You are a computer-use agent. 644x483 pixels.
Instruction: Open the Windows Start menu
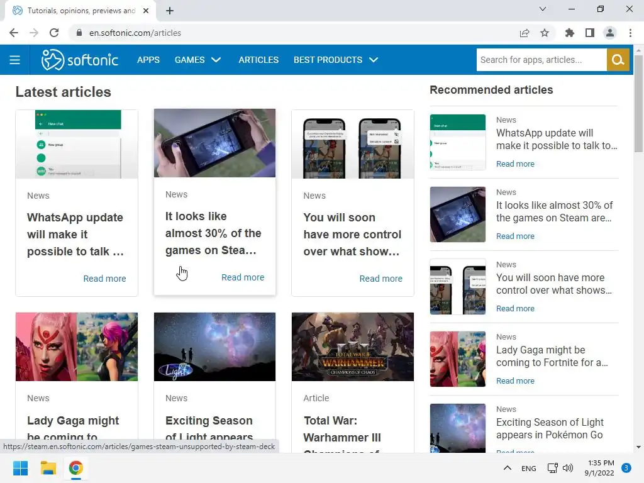click(20, 468)
